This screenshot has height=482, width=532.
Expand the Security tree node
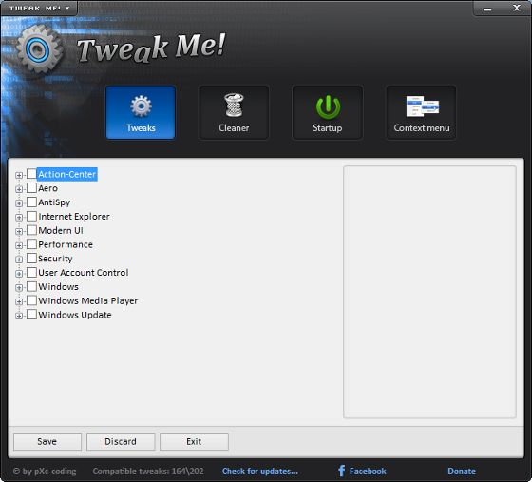(19, 260)
